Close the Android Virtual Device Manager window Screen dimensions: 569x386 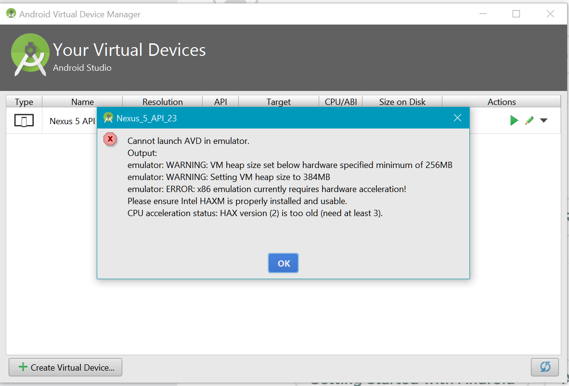(551, 14)
